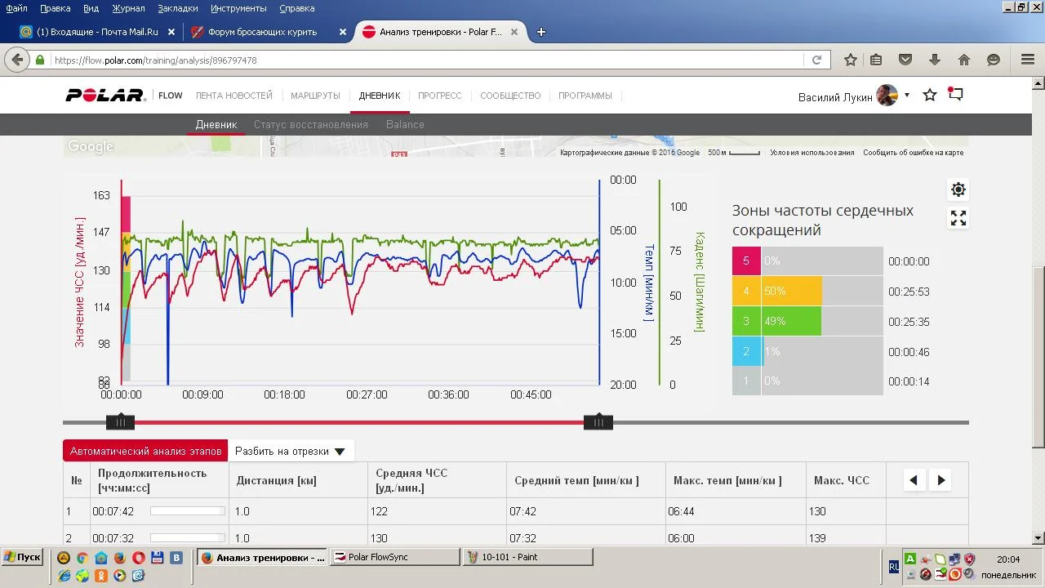Select Автоматический анализ этапов tab
This screenshot has height=588, width=1045.
click(145, 451)
